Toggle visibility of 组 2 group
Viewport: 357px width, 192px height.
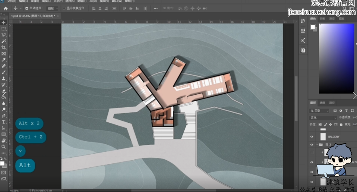312,144
